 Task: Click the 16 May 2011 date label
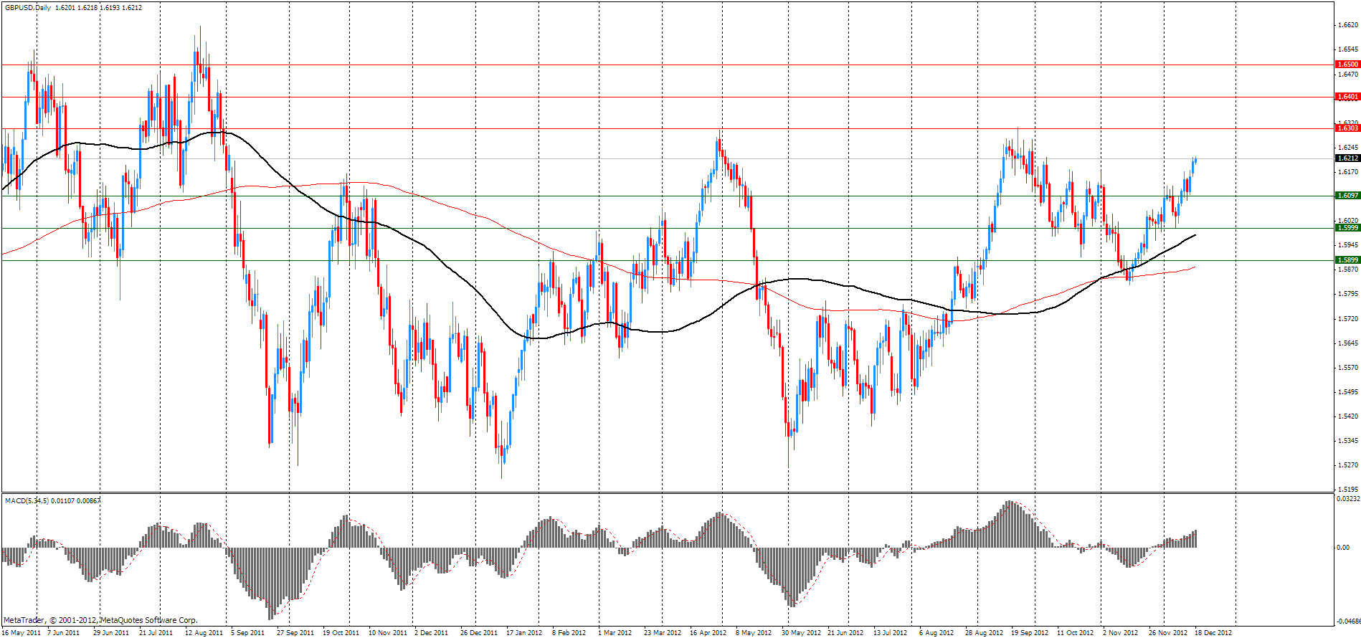[x=22, y=632]
